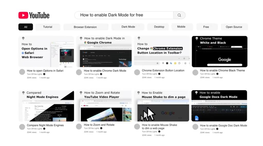Viewport: 263px width, 146px height.
Task: Click title 'How to Zoom and Rotate'
Action: click(x=99, y=125)
